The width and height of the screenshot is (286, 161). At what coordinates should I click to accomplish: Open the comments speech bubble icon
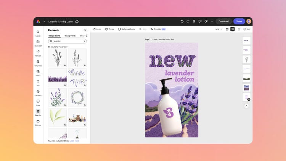point(200,21)
